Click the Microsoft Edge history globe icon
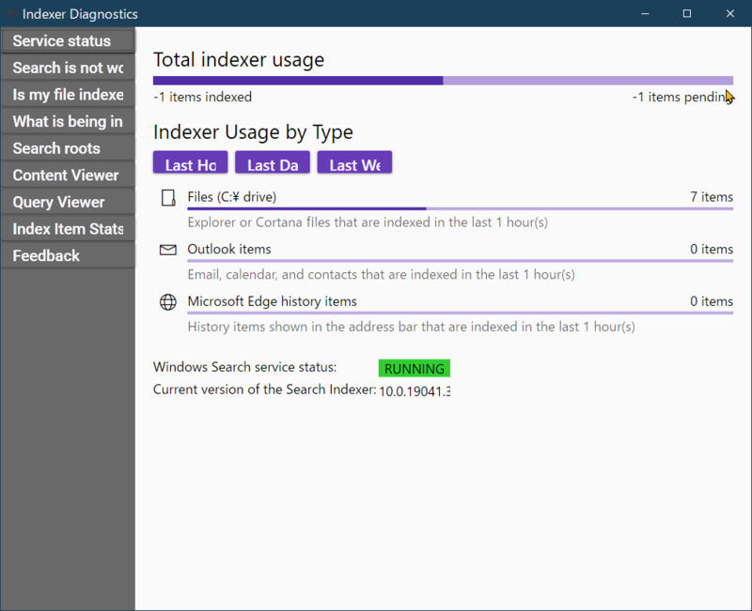Image resolution: width=752 pixels, height=611 pixels. coord(168,302)
